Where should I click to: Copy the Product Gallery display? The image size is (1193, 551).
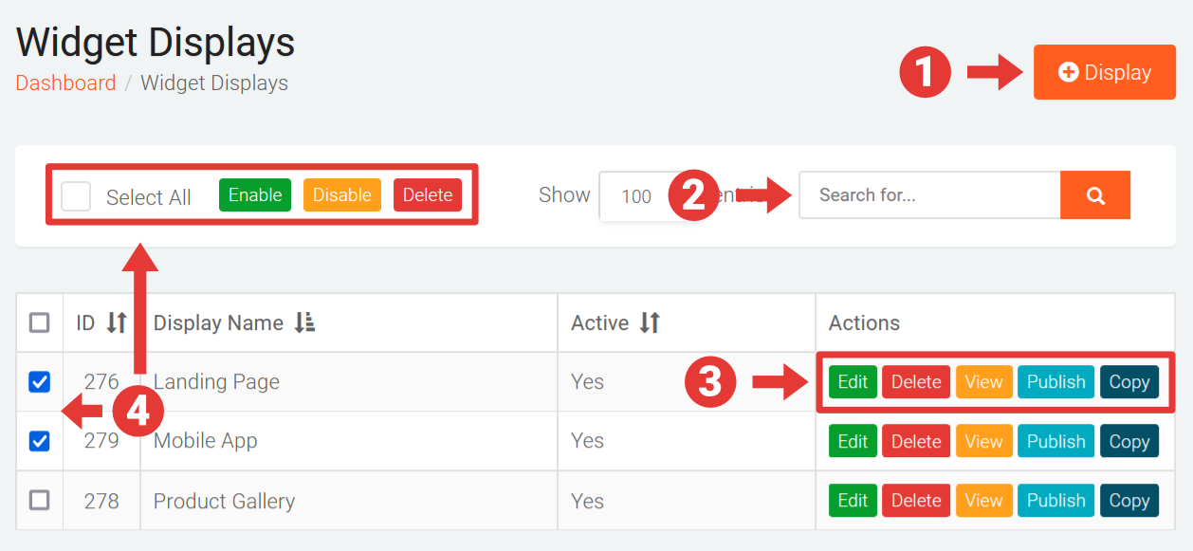coord(1129,501)
